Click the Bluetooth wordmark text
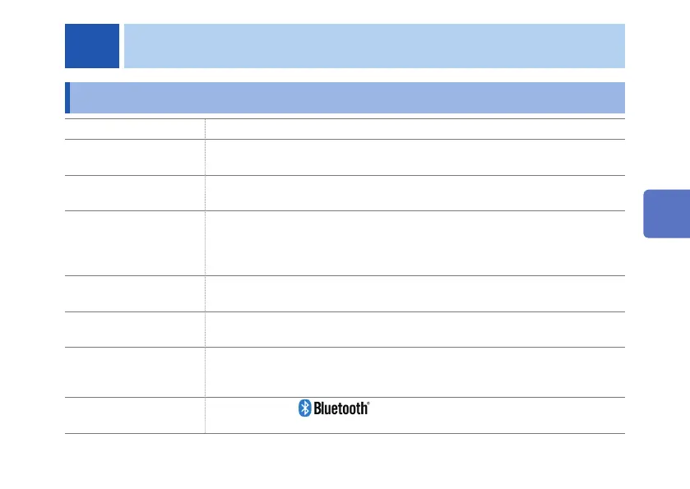Viewport: 690px width, 489px height. tap(340, 408)
